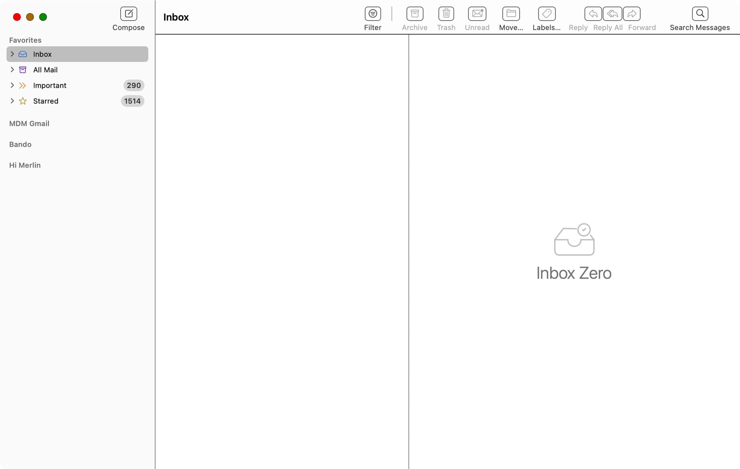Select the Starred mailbox
This screenshot has width=740, height=469.
46,101
